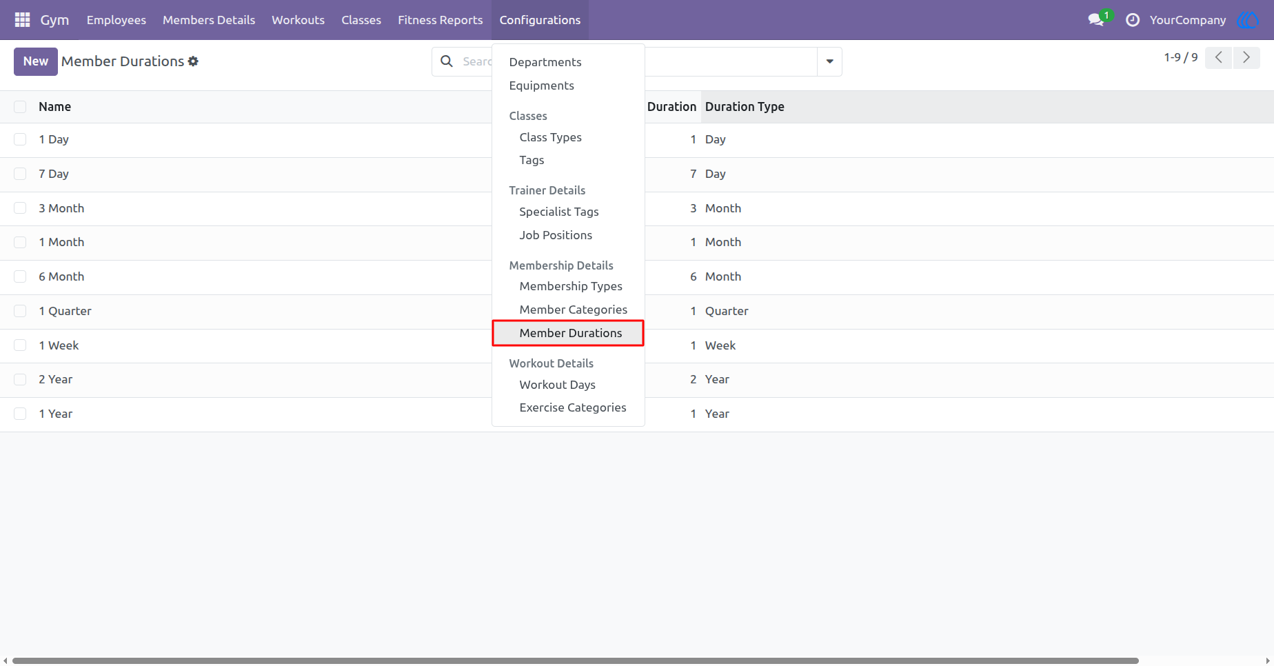Tick the 1 Quarter row checkbox
Image resolution: width=1274 pixels, height=666 pixels.
pos(20,311)
